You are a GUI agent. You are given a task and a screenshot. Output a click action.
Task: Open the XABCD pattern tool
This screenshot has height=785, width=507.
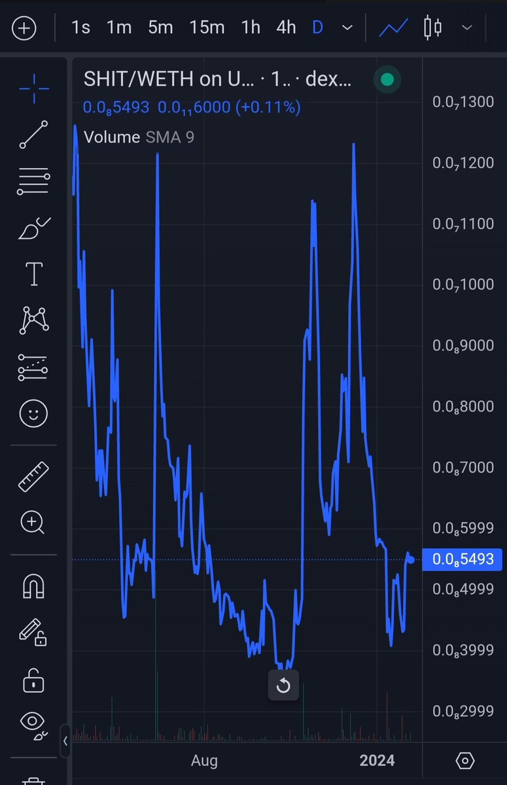[33, 320]
